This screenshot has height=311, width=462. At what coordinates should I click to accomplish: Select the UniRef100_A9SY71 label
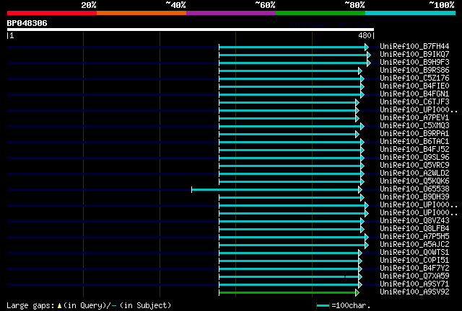point(414,284)
